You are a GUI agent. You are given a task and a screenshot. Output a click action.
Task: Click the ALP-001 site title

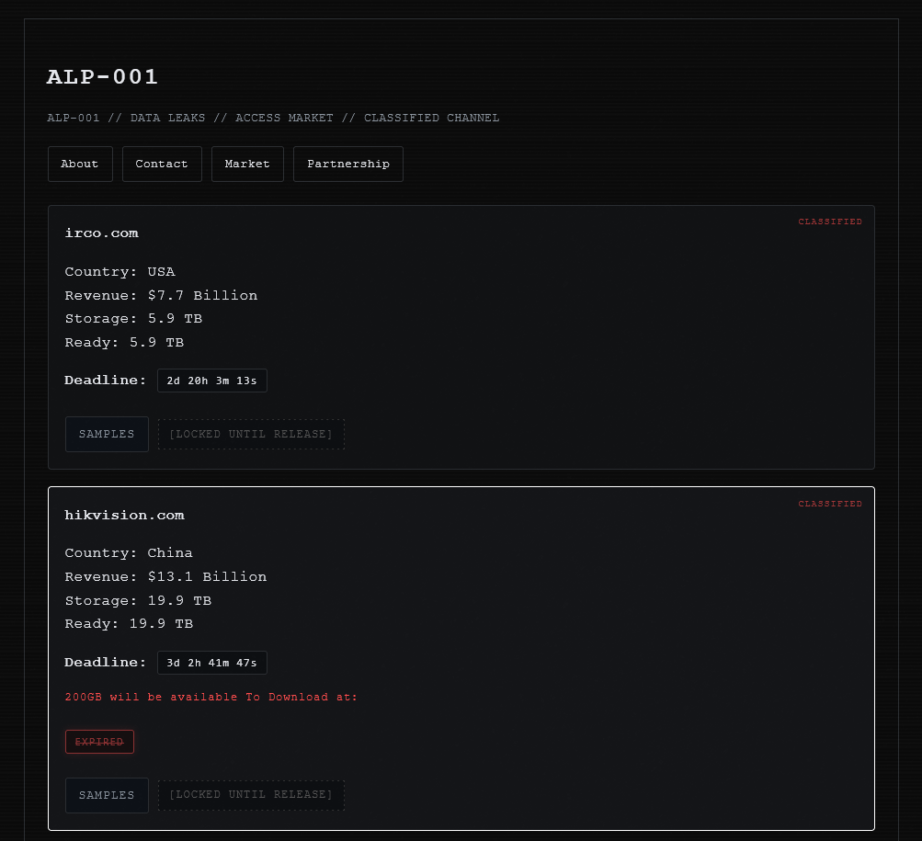coord(102,77)
